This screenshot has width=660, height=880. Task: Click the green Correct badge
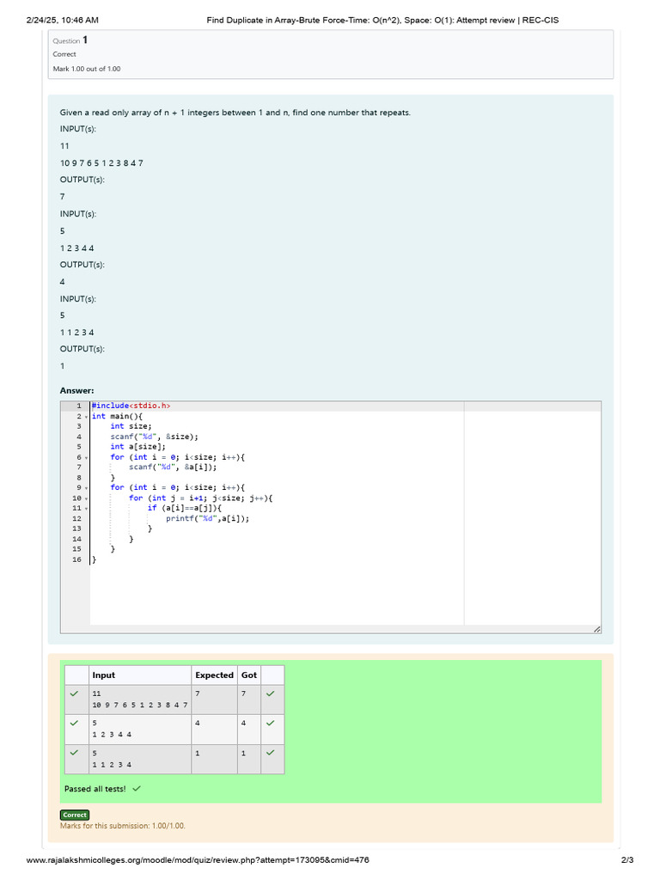74,815
